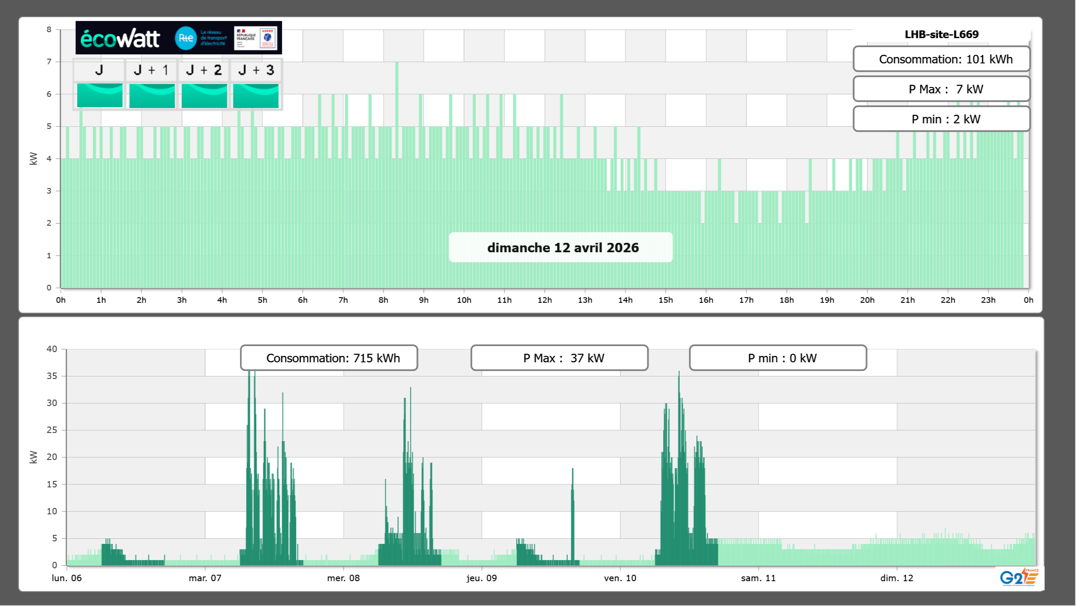Click the green signal icon under J + 1

point(152,96)
